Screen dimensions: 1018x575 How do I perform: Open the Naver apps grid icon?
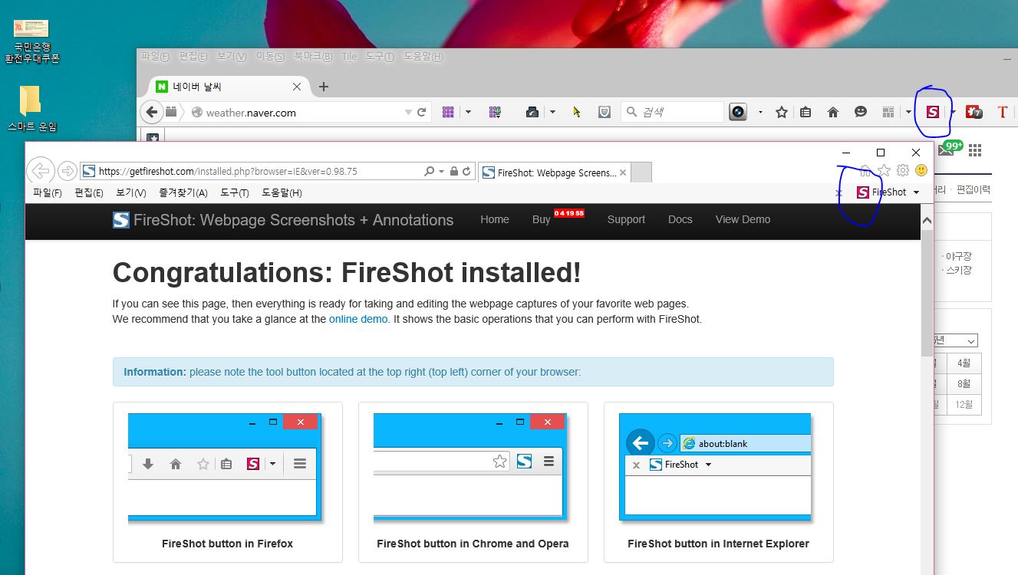[975, 149]
